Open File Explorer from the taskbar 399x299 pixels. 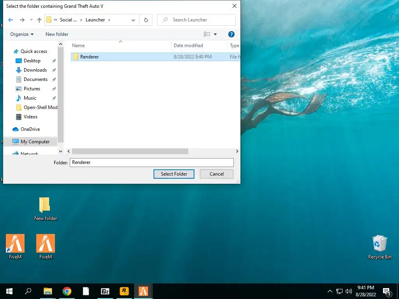point(48,291)
